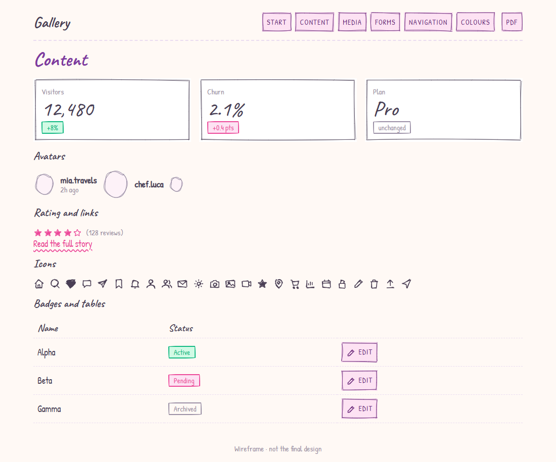Viewport: 556px width, 462px height.
Task: Click the search magnifier icon
Action: [55, 284]
